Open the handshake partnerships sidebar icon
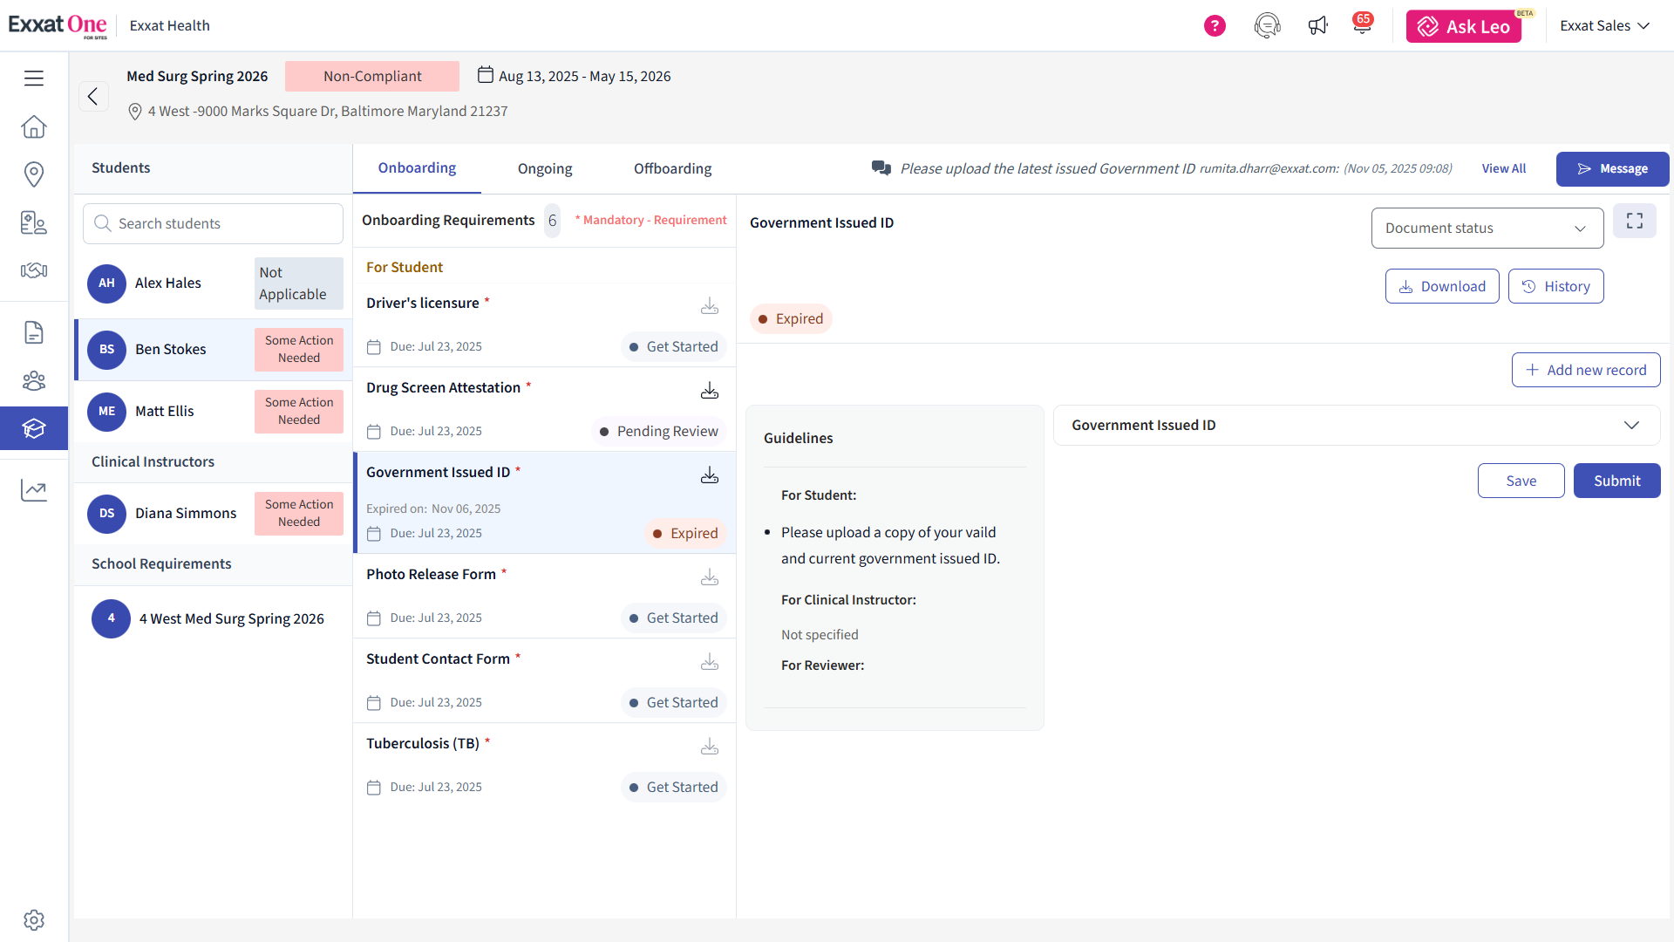 click(x=34, y=270)
